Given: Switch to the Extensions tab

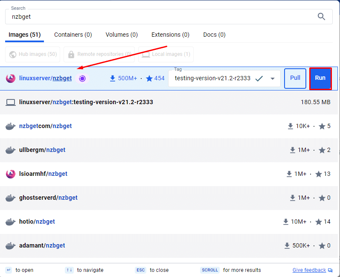Looking at the screenshot, I should [170, 35].
